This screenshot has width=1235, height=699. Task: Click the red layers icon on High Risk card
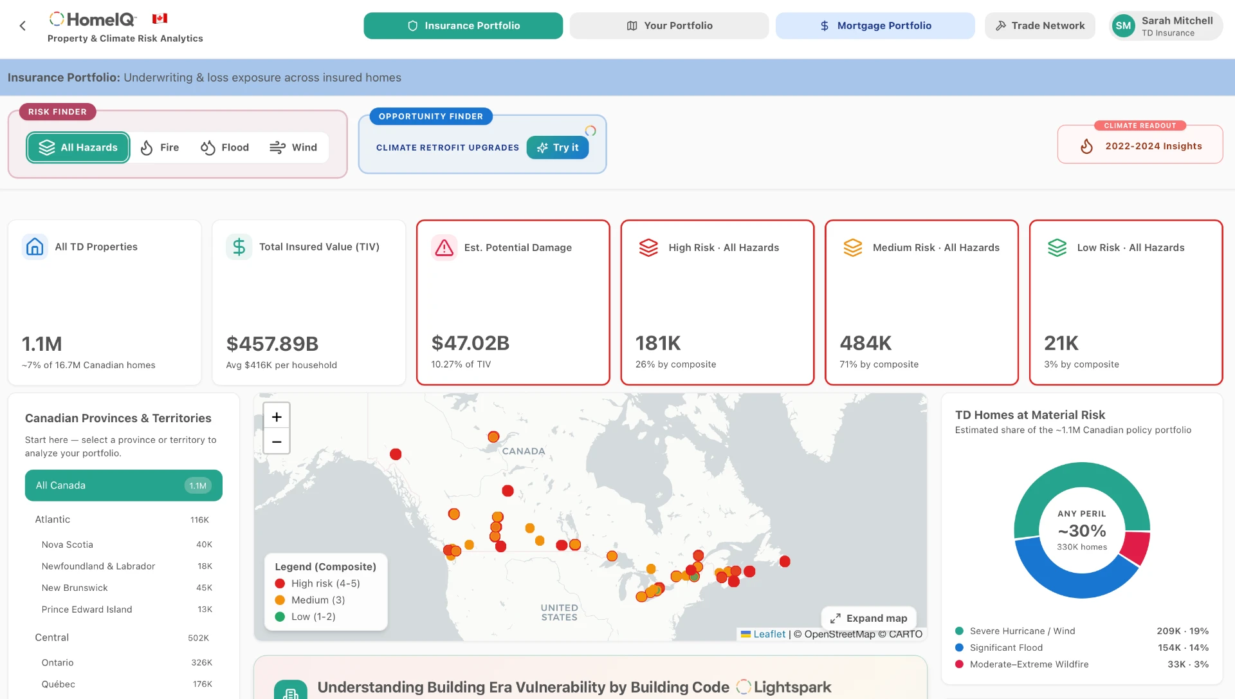tap(648, 247)
